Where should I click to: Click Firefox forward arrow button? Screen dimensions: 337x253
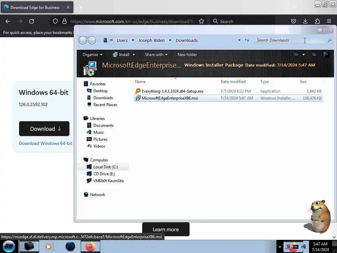[20, 21]
